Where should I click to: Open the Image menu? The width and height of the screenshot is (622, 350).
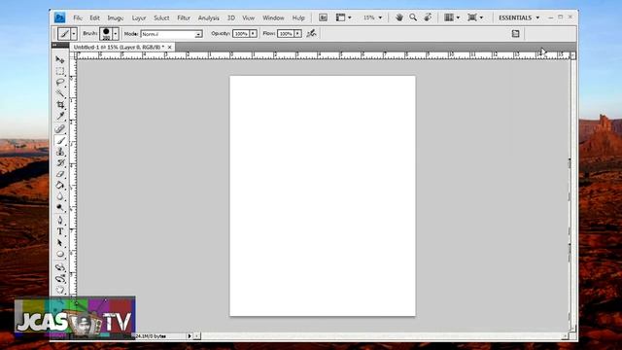[x=116, y=17]
